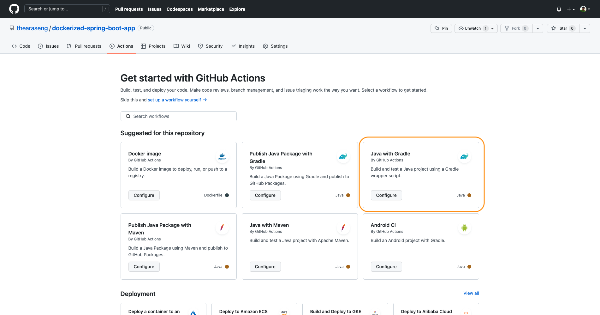Open the Security tab
Screen dimensions: 600x315
[x=210, y=46]
